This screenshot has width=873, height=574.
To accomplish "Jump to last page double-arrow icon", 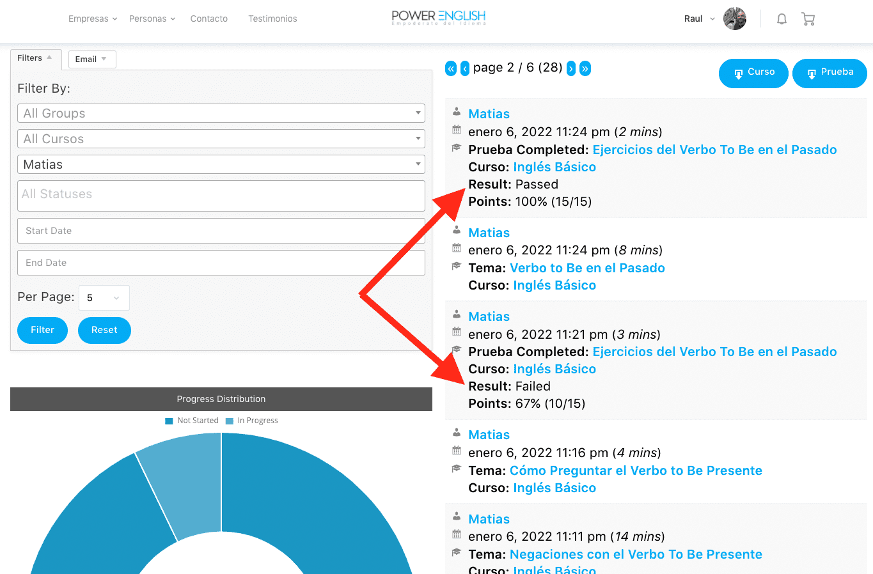I will [x=585, y=68].
